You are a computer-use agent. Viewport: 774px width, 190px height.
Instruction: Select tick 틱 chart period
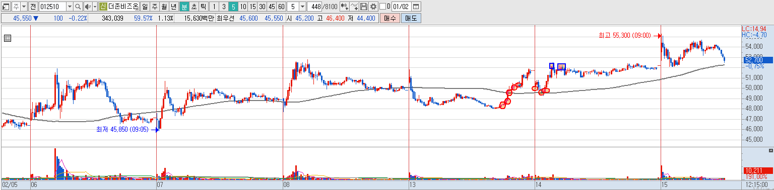[203, 7]
